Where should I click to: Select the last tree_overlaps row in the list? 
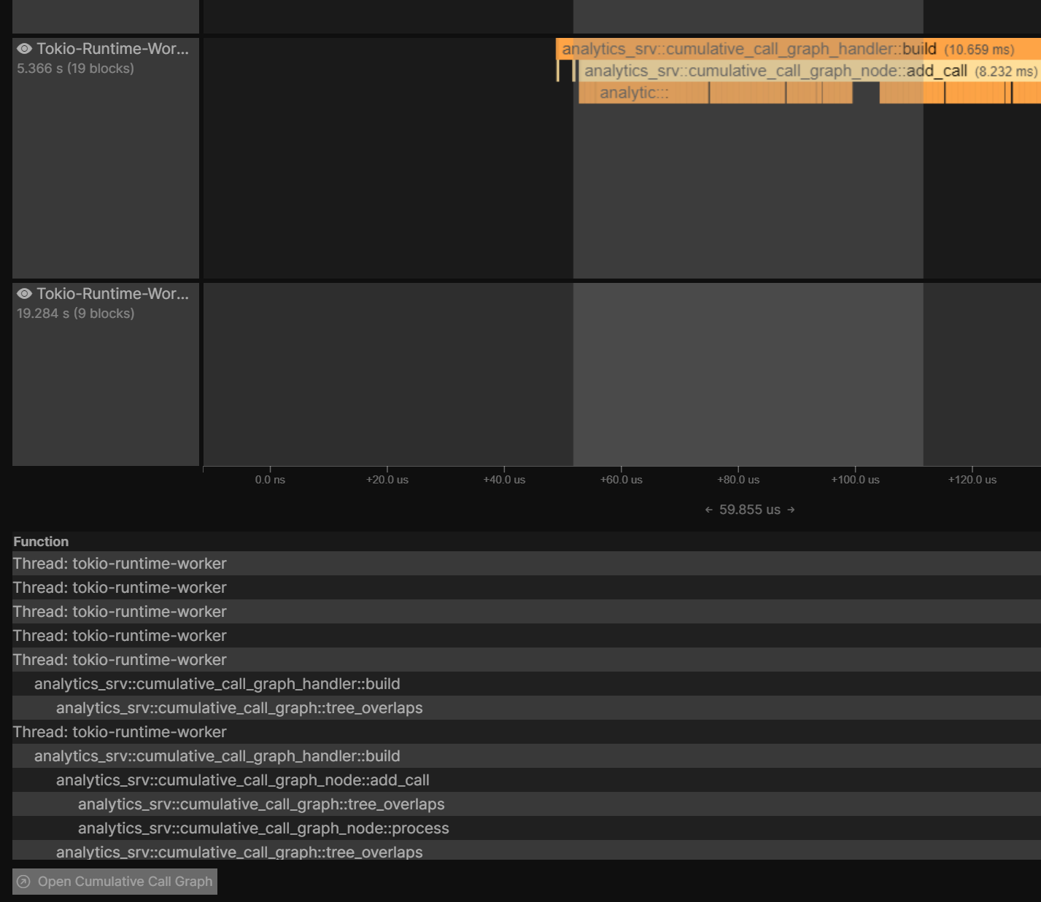point(239,852)
